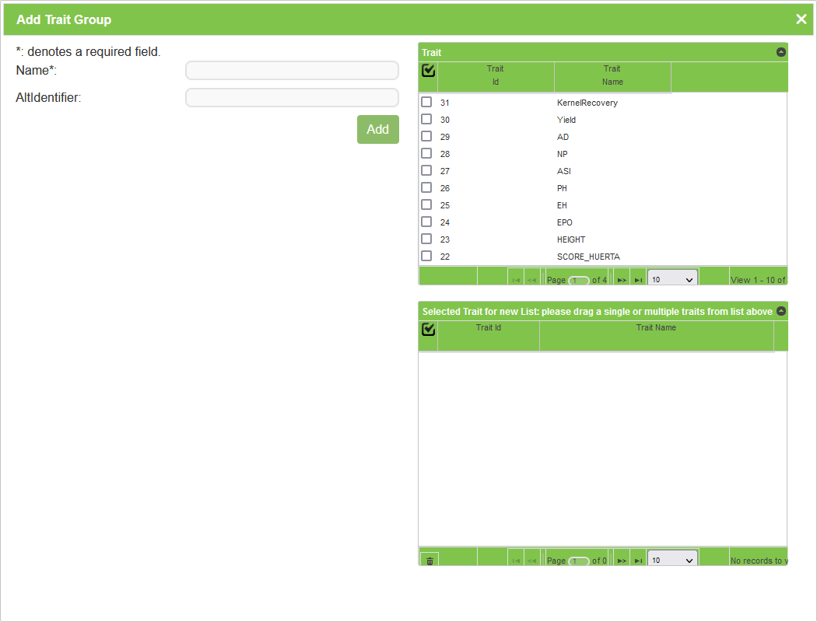Select the SCORE_HUERTA row checkbox
The width and height of the screenshot is (817, 622).
pos(426,257)
